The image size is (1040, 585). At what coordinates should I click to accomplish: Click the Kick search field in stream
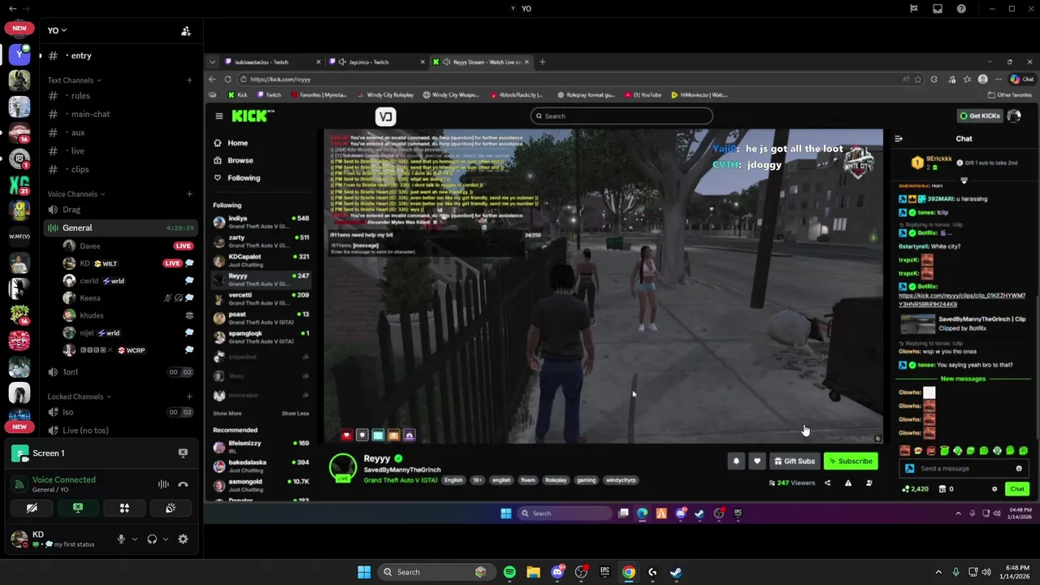coord(622,116)
